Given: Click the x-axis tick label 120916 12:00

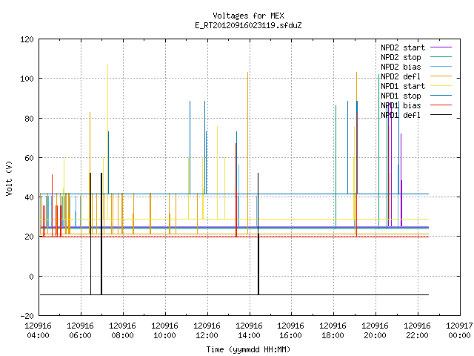Looking at the screenshot, I should pos(207,331).
